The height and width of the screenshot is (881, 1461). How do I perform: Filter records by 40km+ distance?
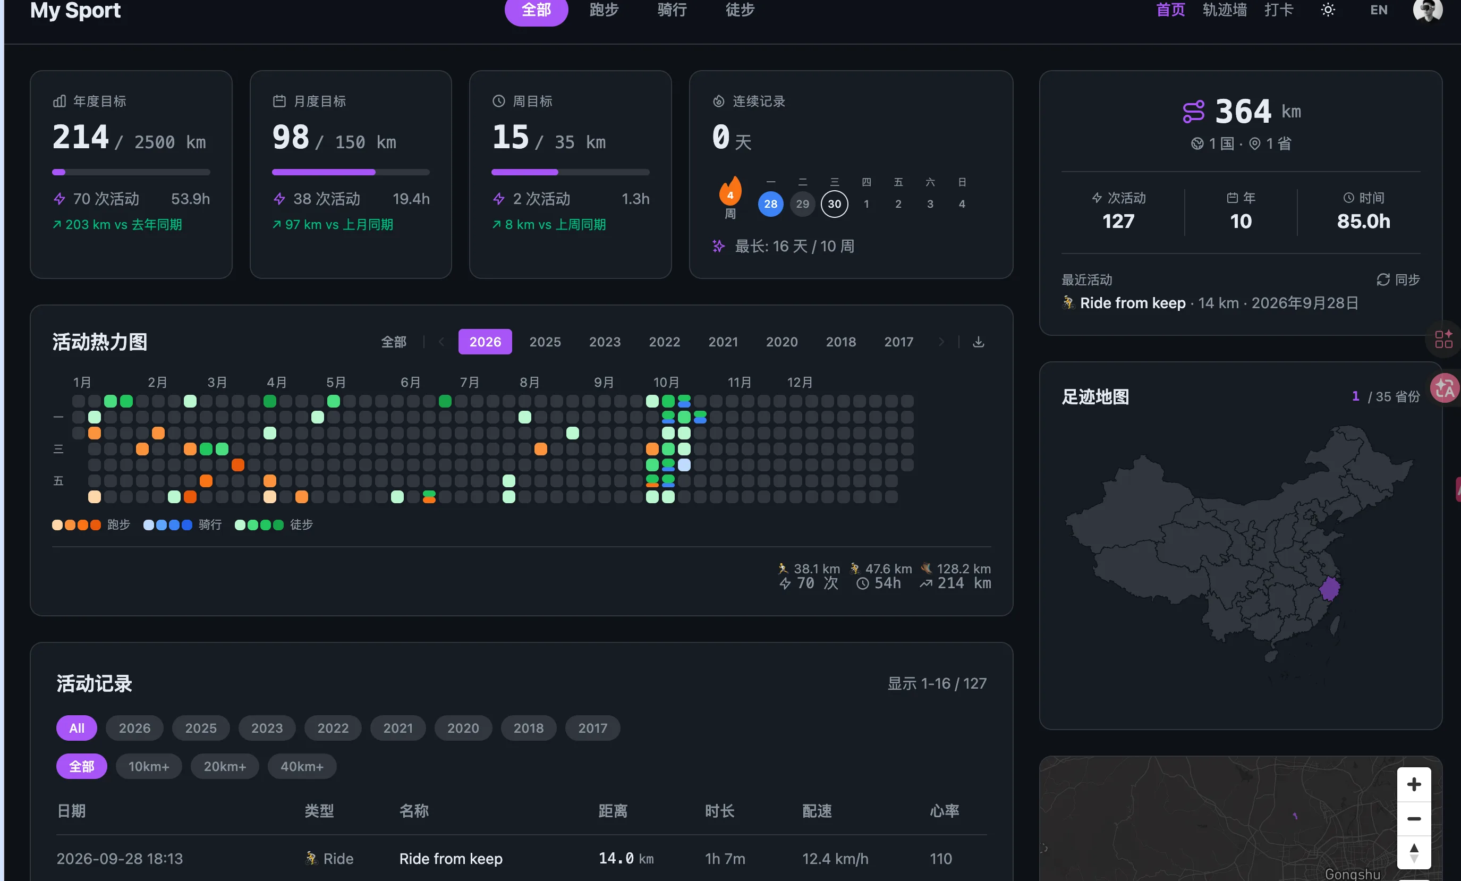302,767
